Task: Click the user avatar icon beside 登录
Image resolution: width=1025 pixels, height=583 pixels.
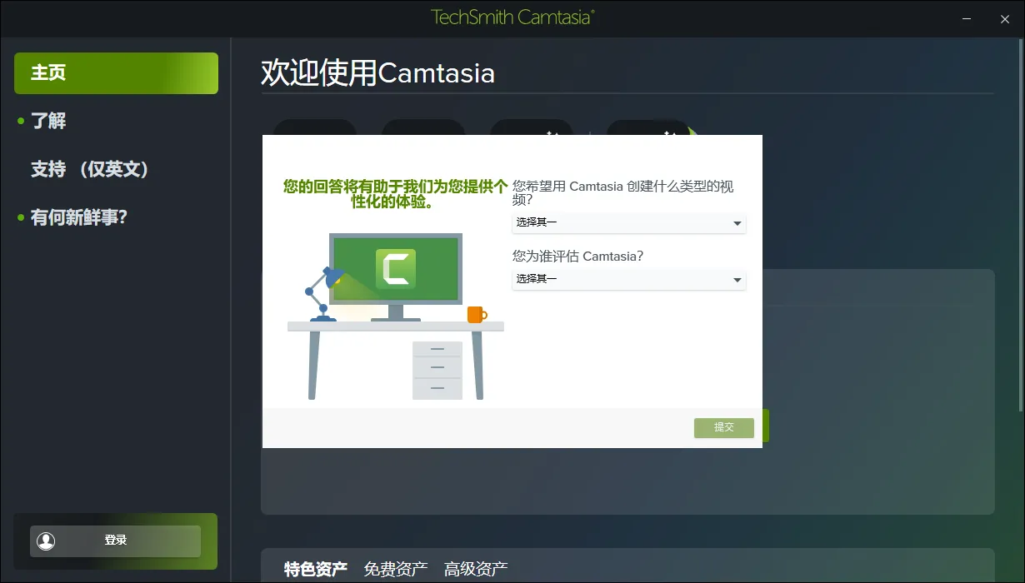Action: pyautogui.click(x=47, y=541)
